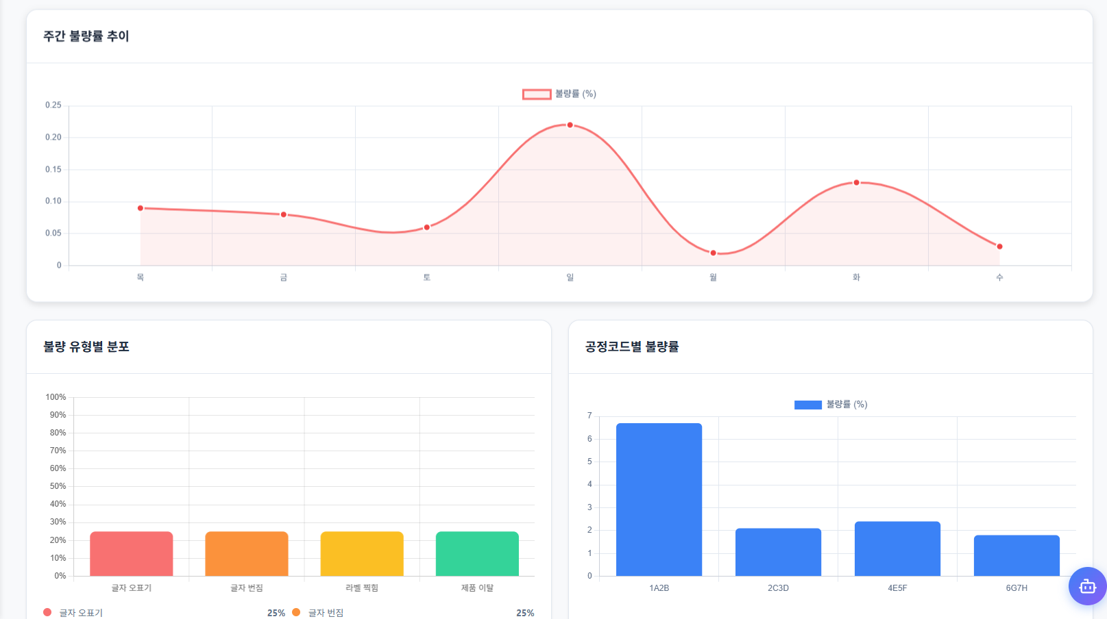Click the 일 data point on line chart
This screenshot has width=1107, height=619.
[570, 125]
